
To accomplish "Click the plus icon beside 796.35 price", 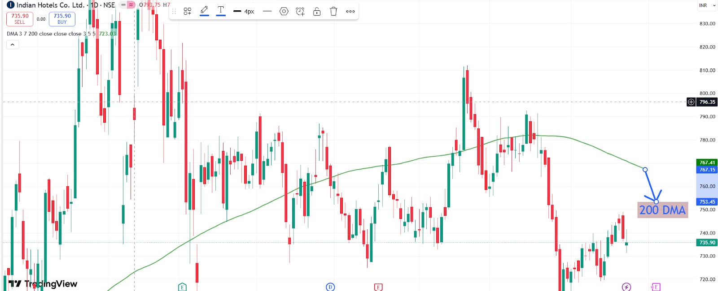I will 691,102.
